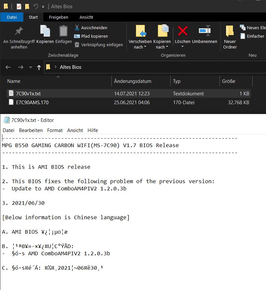Click the Verschieben nach folder icon
The width and height of the screenshot is (266, 290).
click(141, 31)
